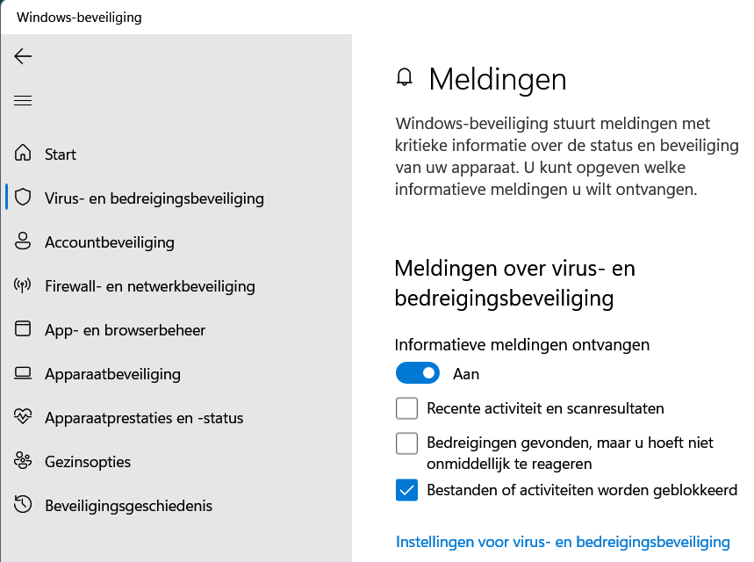The image size is (754, 562).
Task: Enable Bedreigingen gevonden checkbox
Action: [406, 443]
